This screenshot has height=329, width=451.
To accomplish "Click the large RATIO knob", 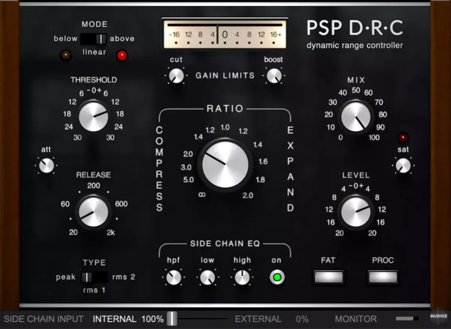I will tap(225, 164).
